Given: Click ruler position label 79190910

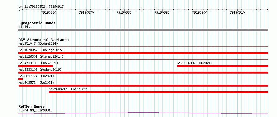Looking at the screenshot, I should 237,12.
